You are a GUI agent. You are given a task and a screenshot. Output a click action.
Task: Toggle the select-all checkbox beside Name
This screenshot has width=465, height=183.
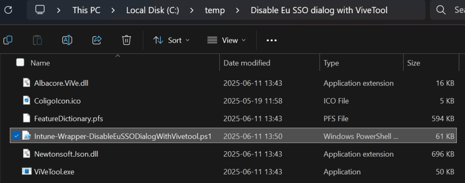coord(20,62)
